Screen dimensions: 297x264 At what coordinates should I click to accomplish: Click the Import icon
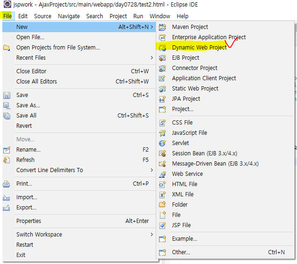(x=7, y=197)
